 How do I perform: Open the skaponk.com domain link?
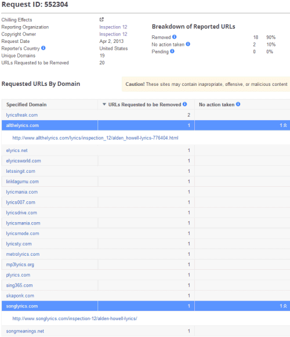20,296
